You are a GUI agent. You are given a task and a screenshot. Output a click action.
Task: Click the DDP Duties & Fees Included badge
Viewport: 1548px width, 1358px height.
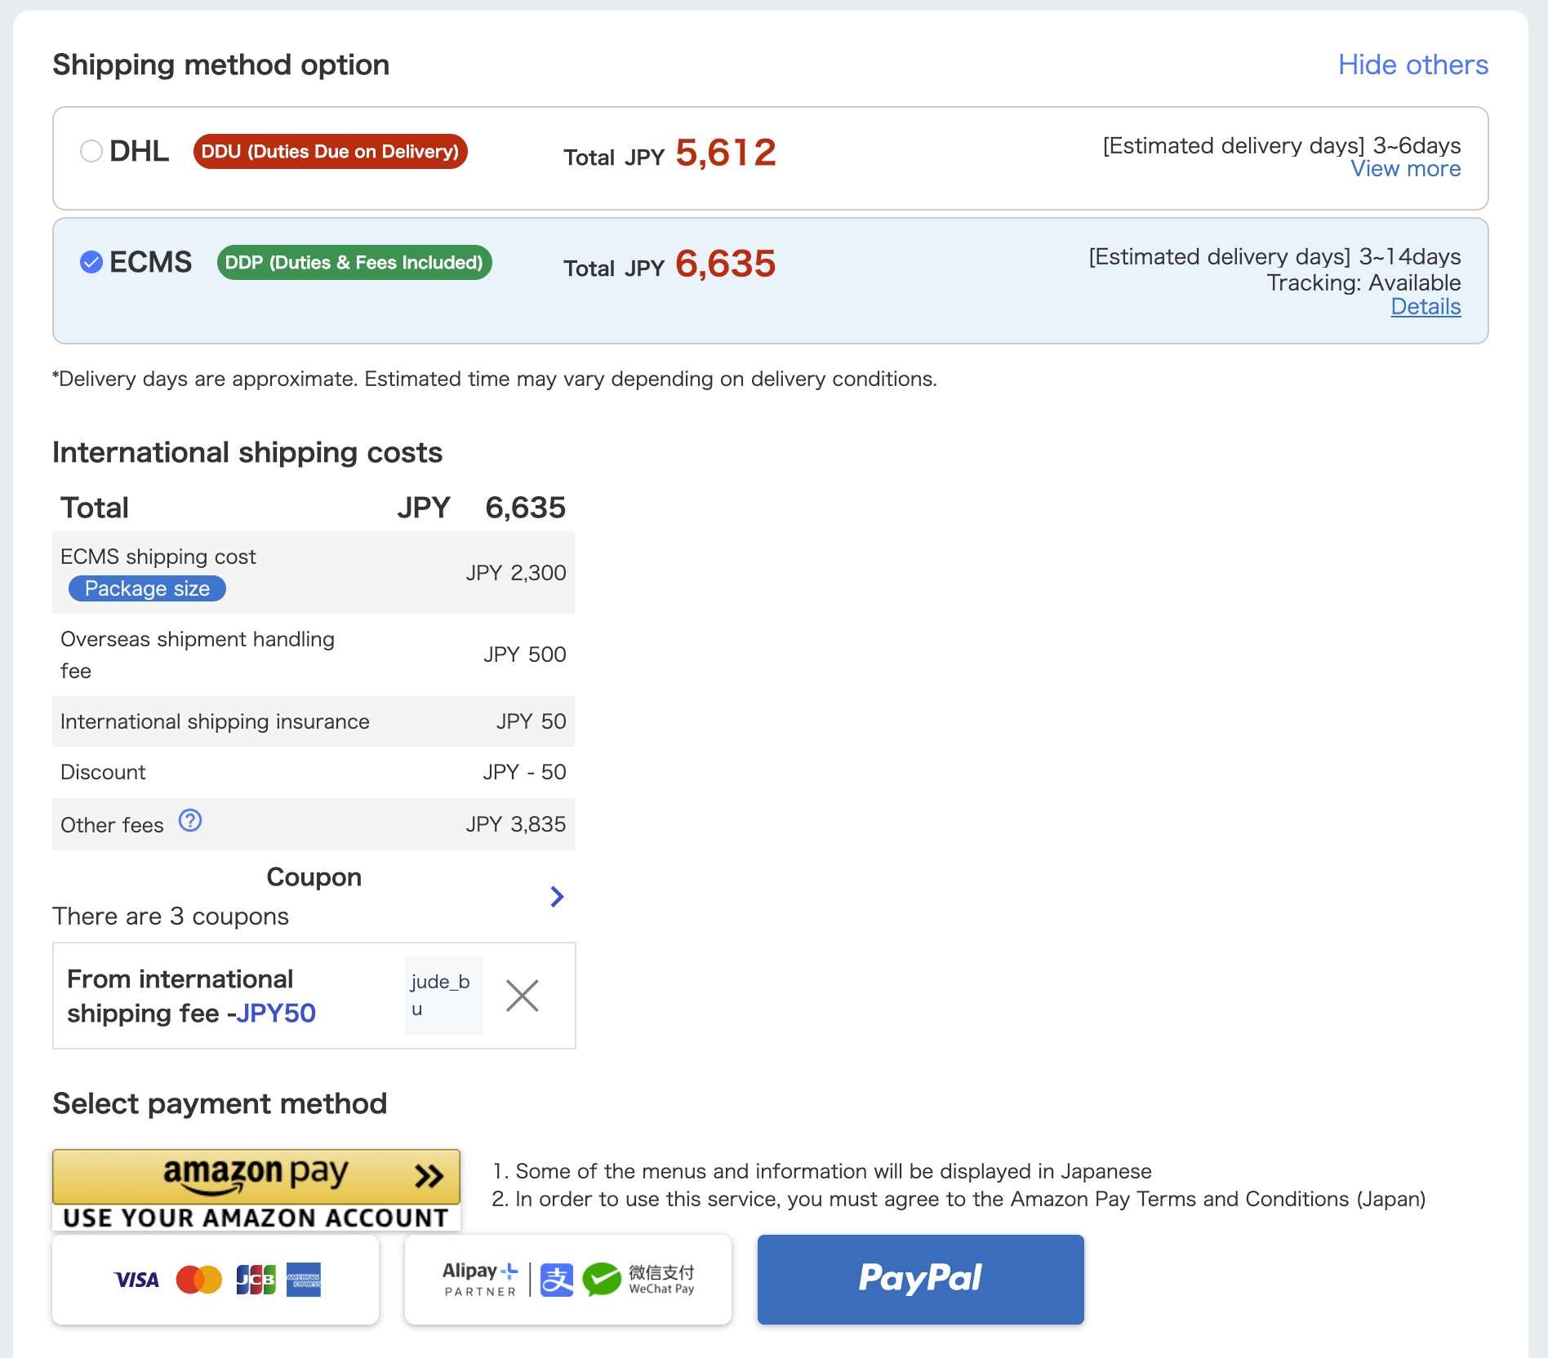354,263
